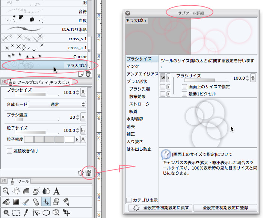This screenshot has height=218, width=263.
Task: Select the Auto-select magic wand tool
Action: click(x=6, y=213)
